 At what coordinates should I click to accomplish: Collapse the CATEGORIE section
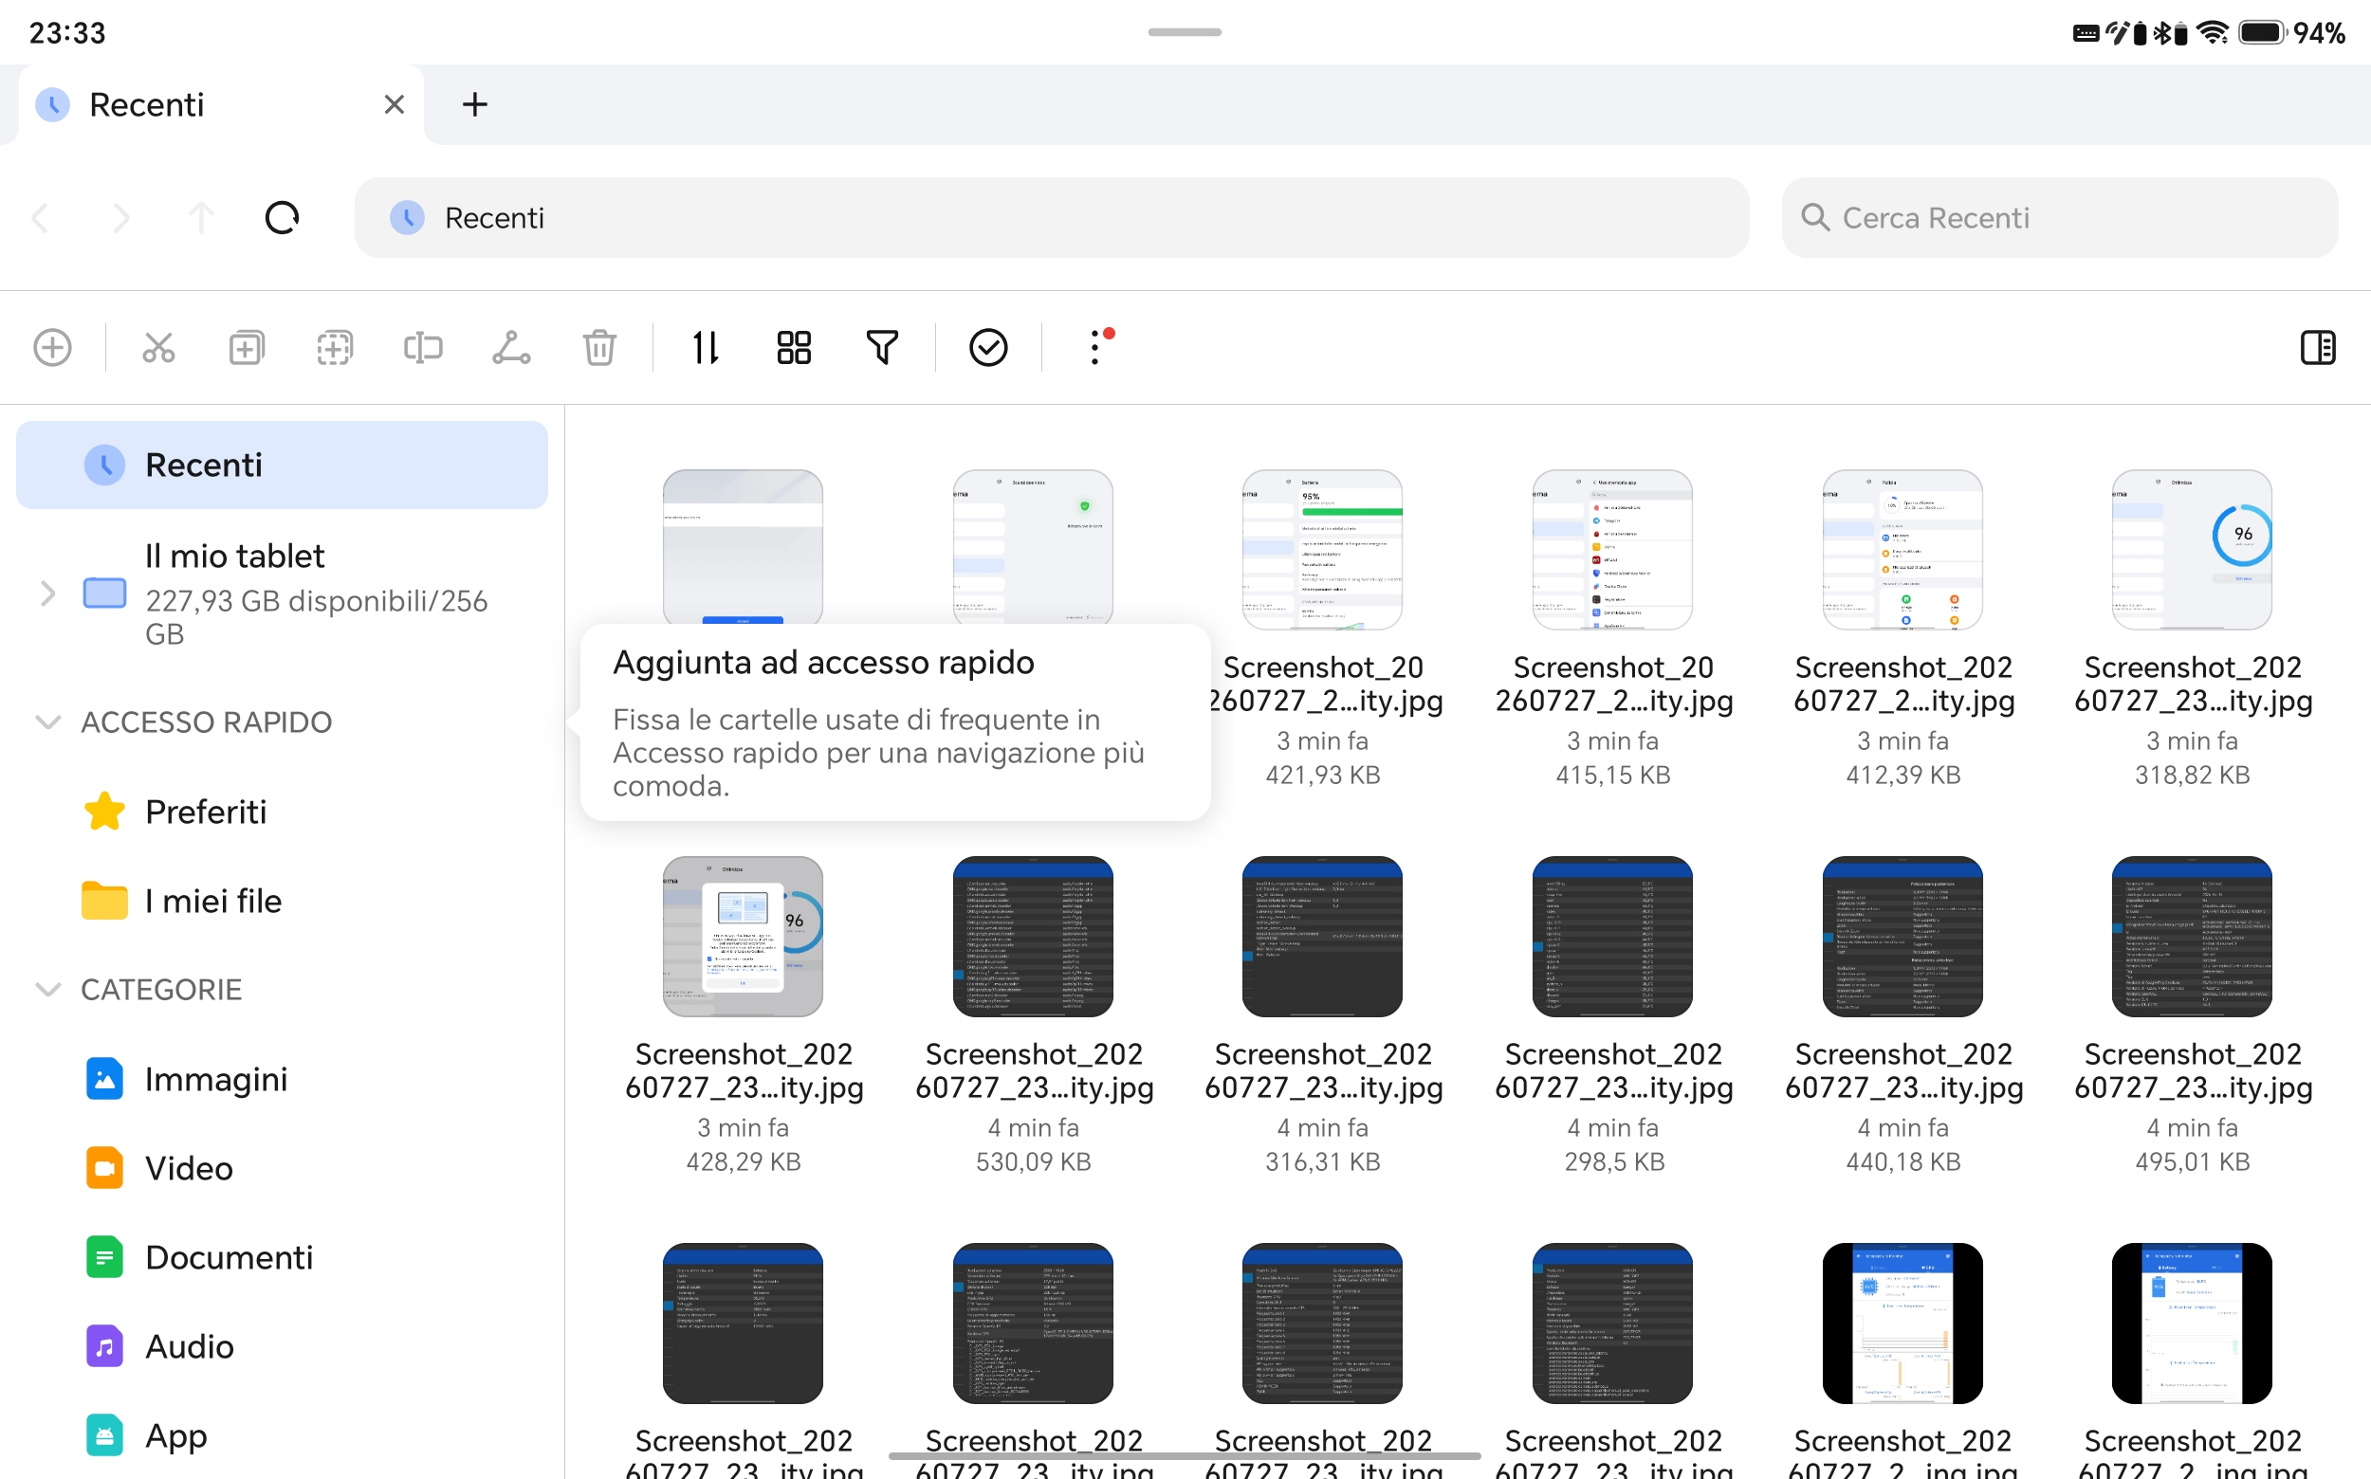[x=47, y=989]
